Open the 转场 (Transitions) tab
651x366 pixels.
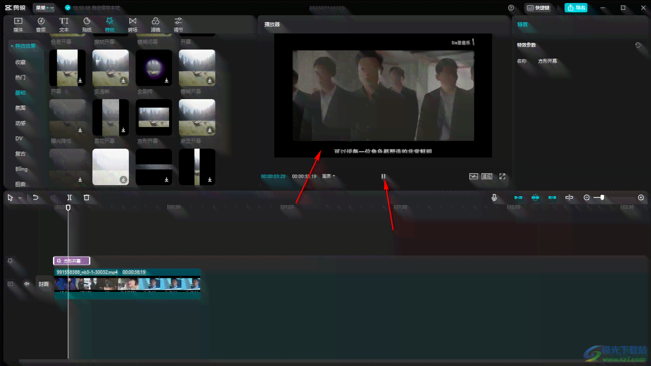click(x=133, y=25)
